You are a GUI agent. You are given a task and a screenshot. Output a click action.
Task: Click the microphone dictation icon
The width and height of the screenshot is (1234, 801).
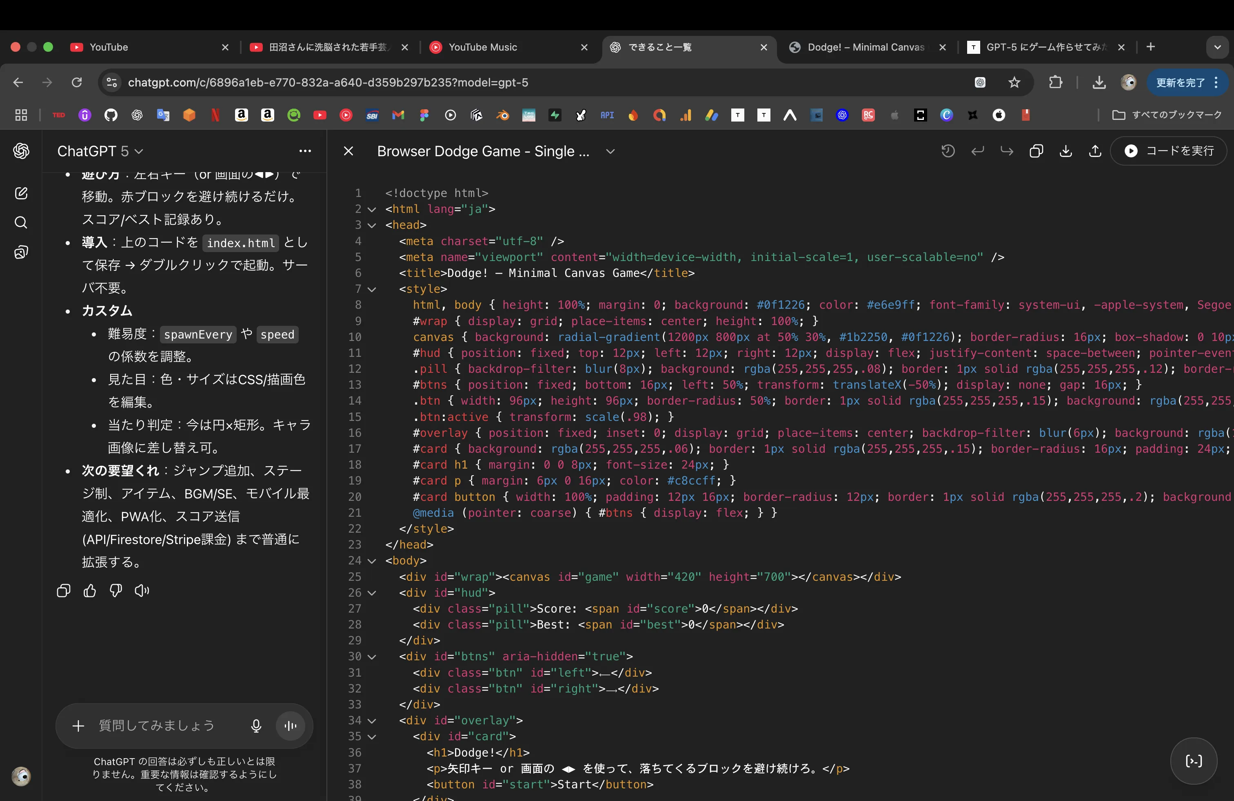coord(256,726)
